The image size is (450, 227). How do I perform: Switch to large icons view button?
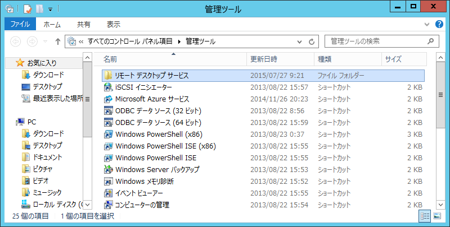tap(436, 216)
